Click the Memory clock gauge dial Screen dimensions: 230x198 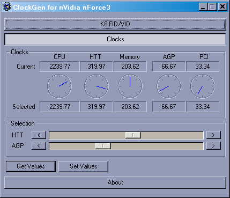point(130,86)
